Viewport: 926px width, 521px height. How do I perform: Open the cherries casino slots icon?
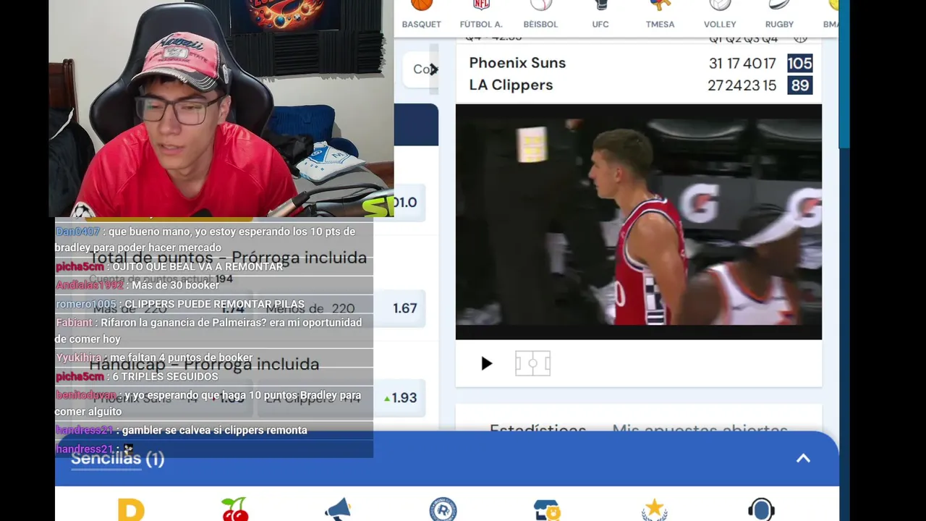pyautogui.click(x=234, y=509)
